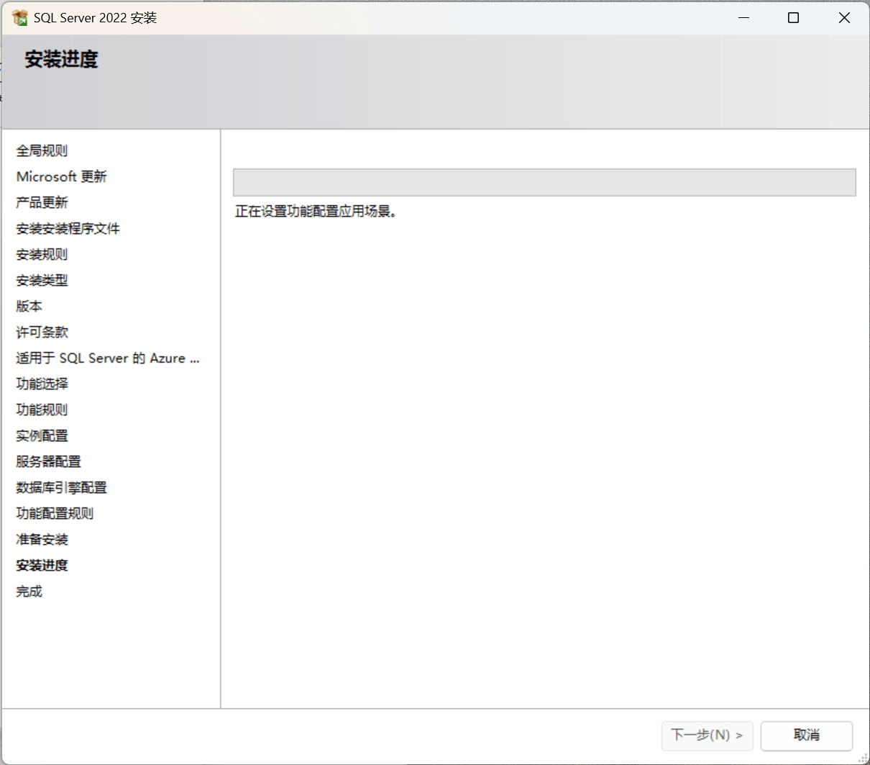Select the 功能规则 step

[x=42, y=409]
